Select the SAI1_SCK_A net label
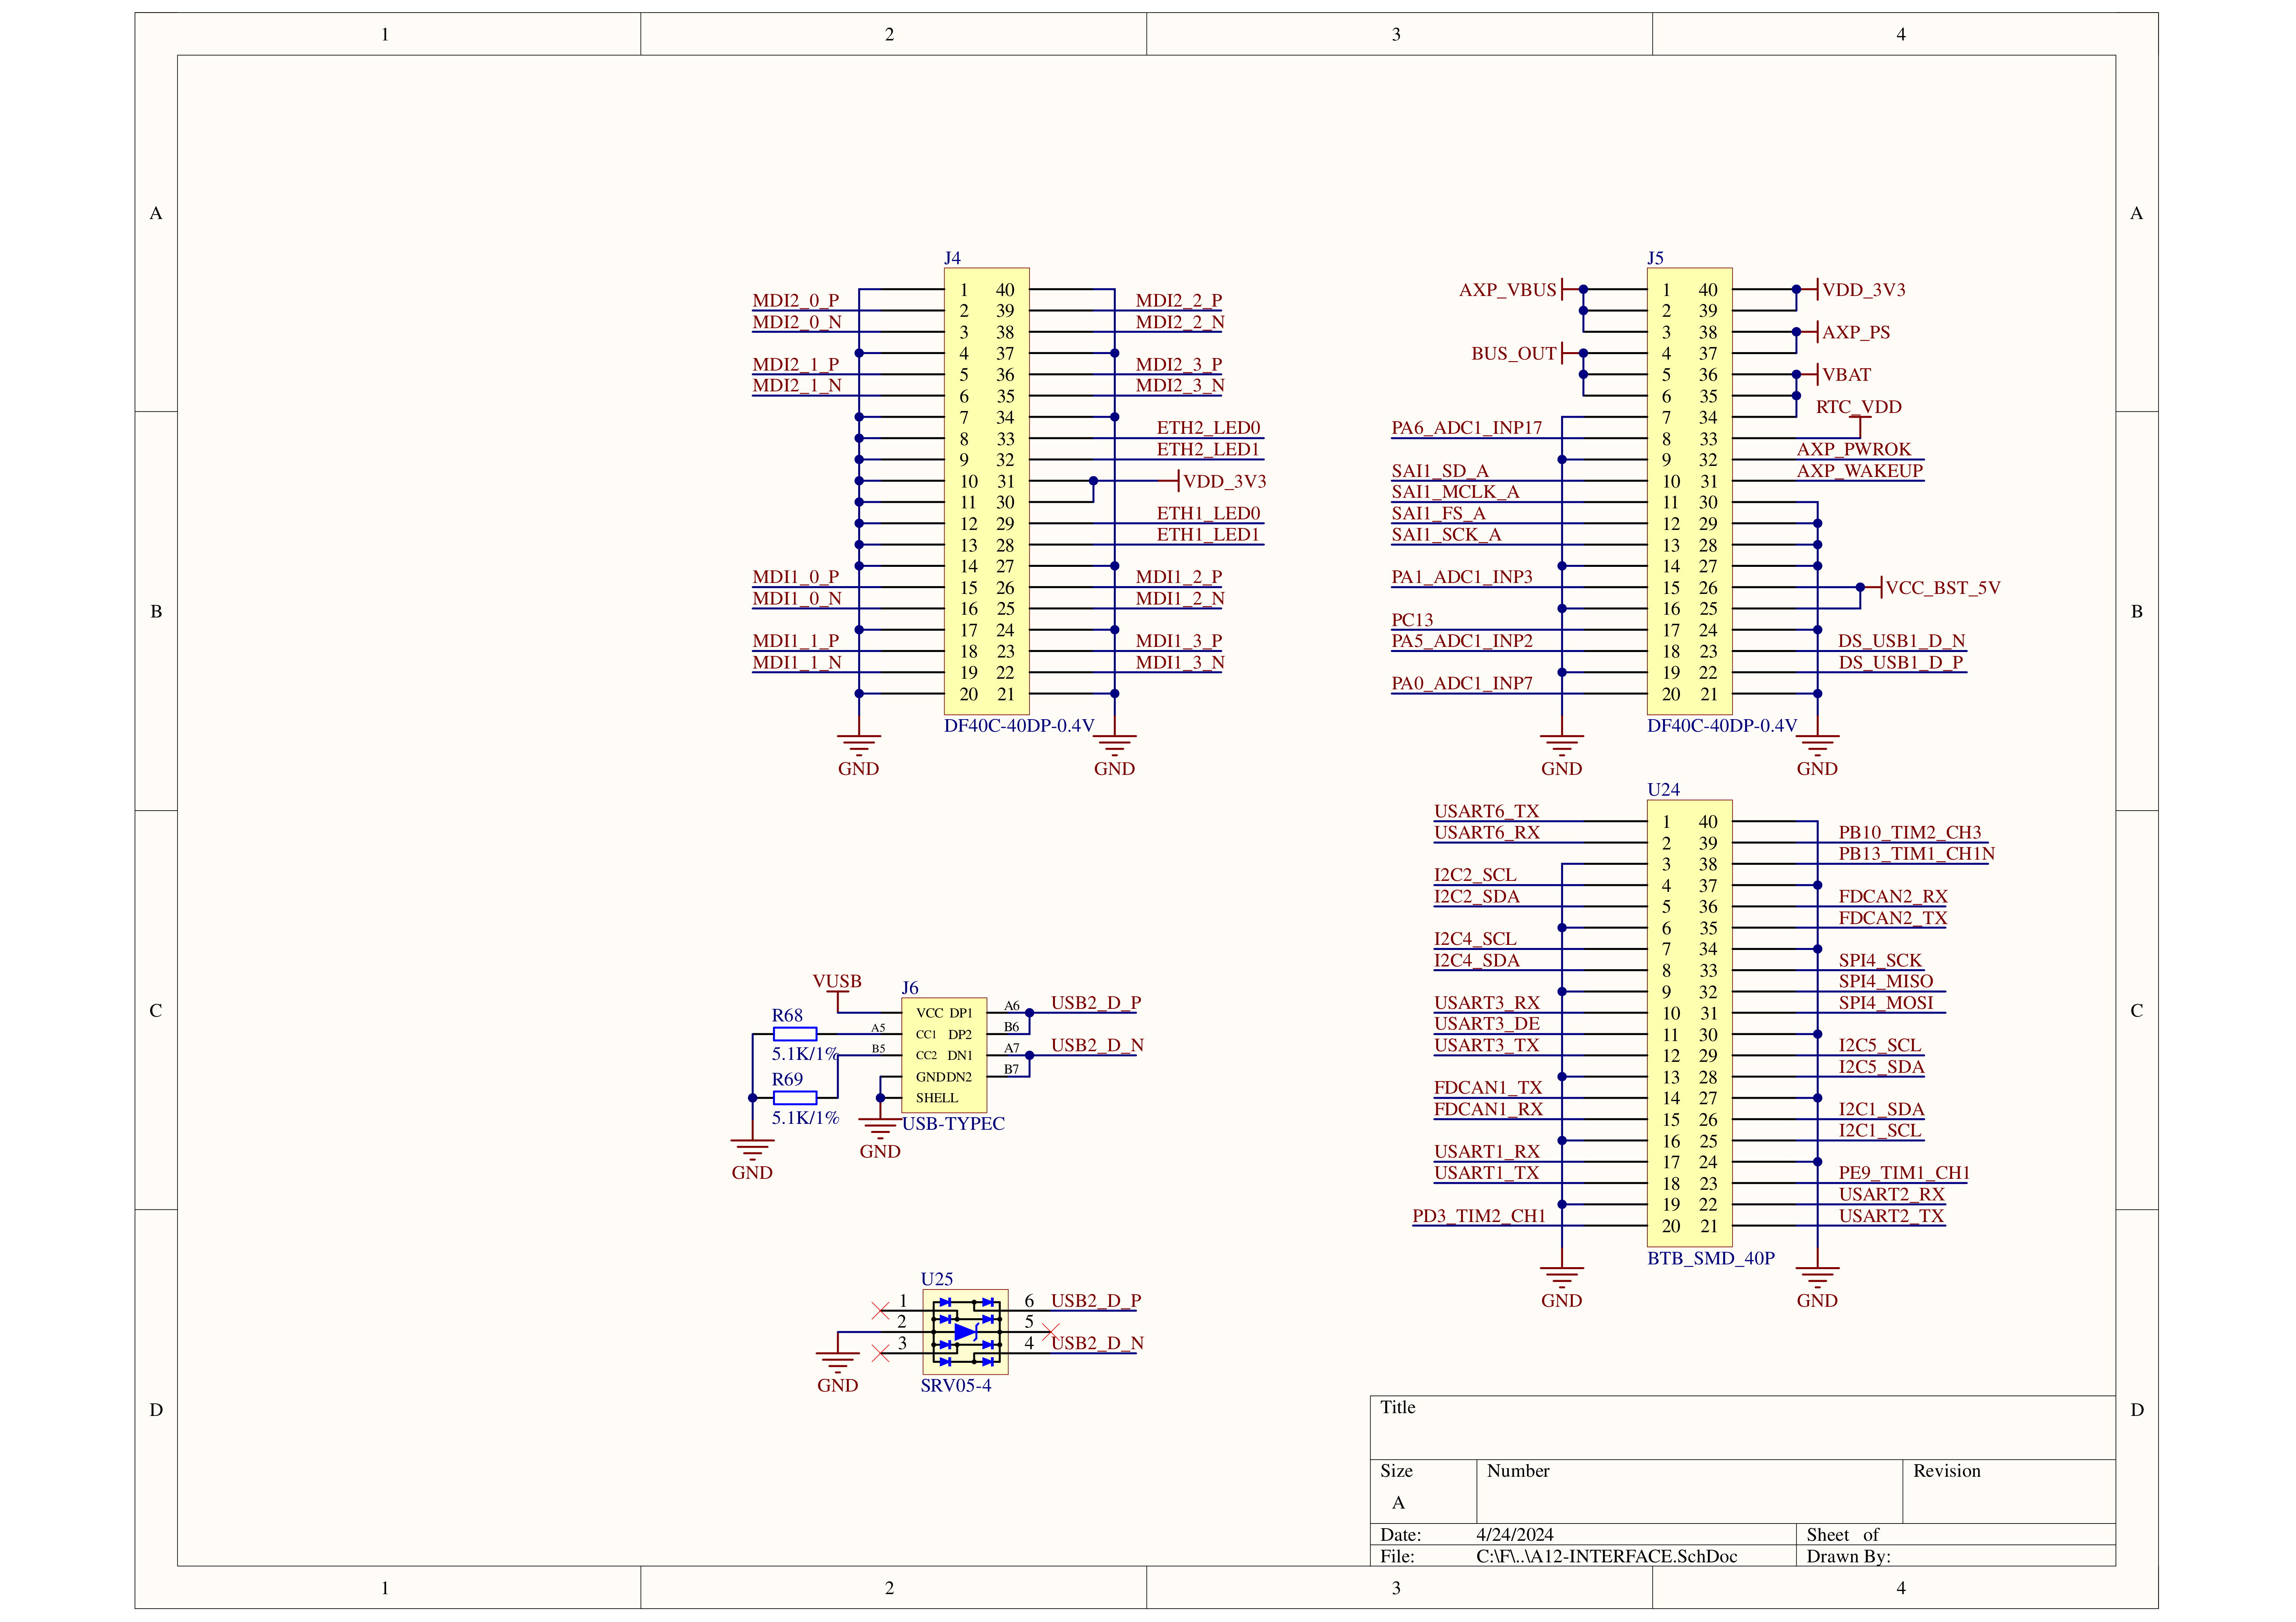Image resolution: width=2296 pixels, height=1622 pixels. coord(1447,535)
